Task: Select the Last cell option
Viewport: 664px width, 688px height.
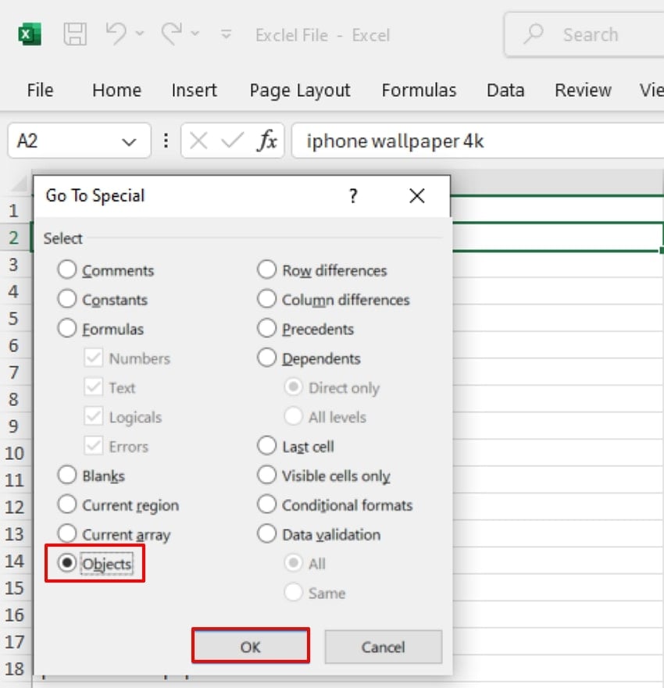Action: (x=266, y=446)
